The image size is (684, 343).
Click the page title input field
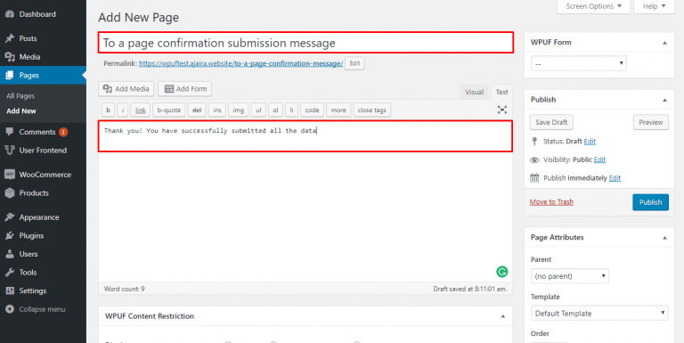click(305, 43)
